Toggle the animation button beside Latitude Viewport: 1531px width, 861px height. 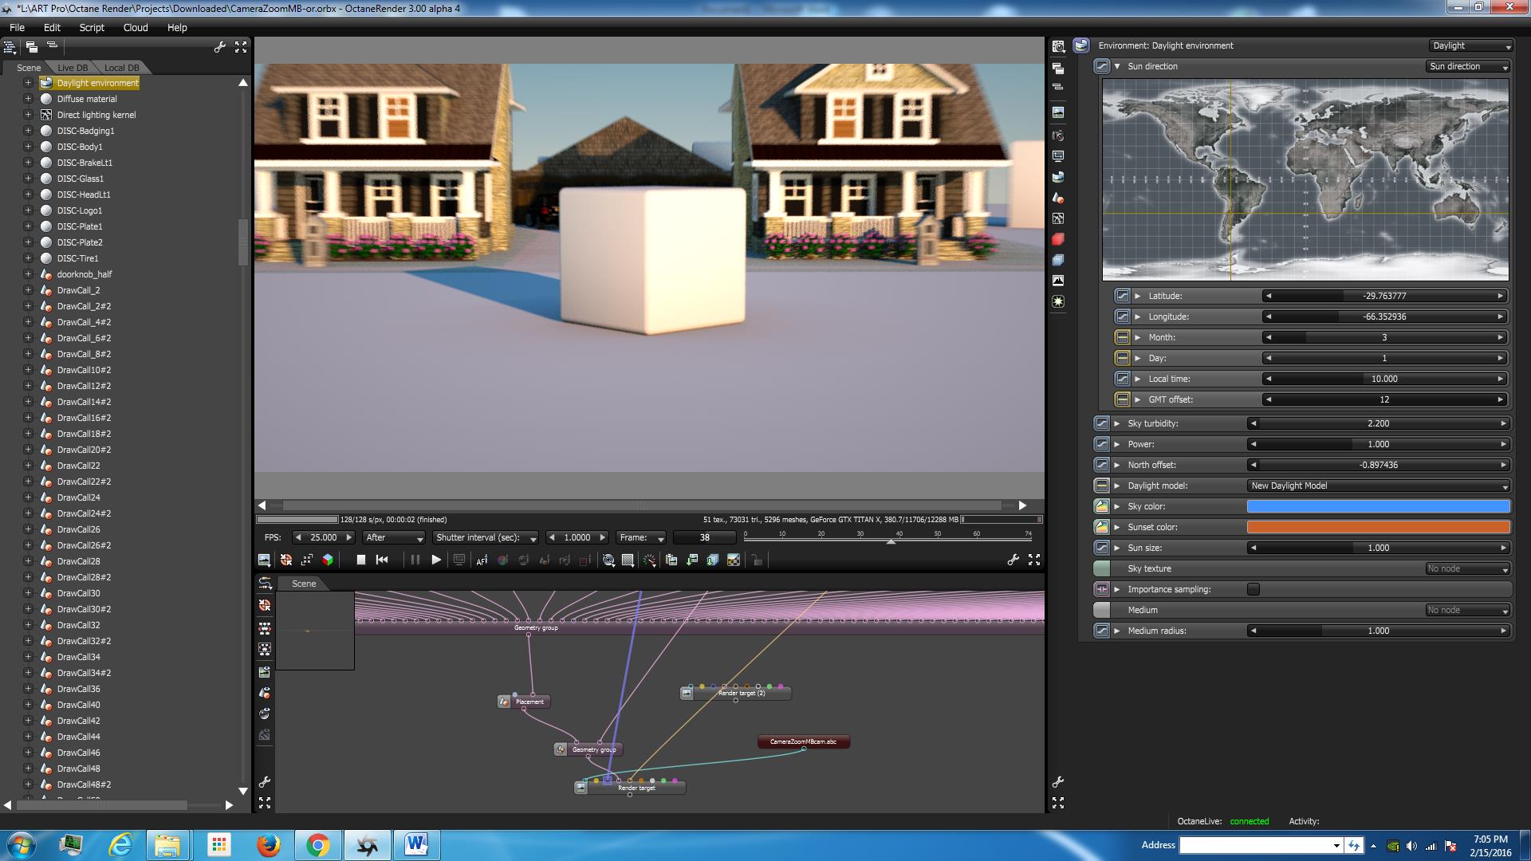pos(1122,296)
